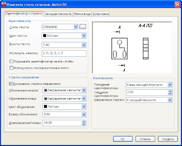Expand the Обозначение начала dropdown
Screen dimensions: 182x146
coord(84,90)
